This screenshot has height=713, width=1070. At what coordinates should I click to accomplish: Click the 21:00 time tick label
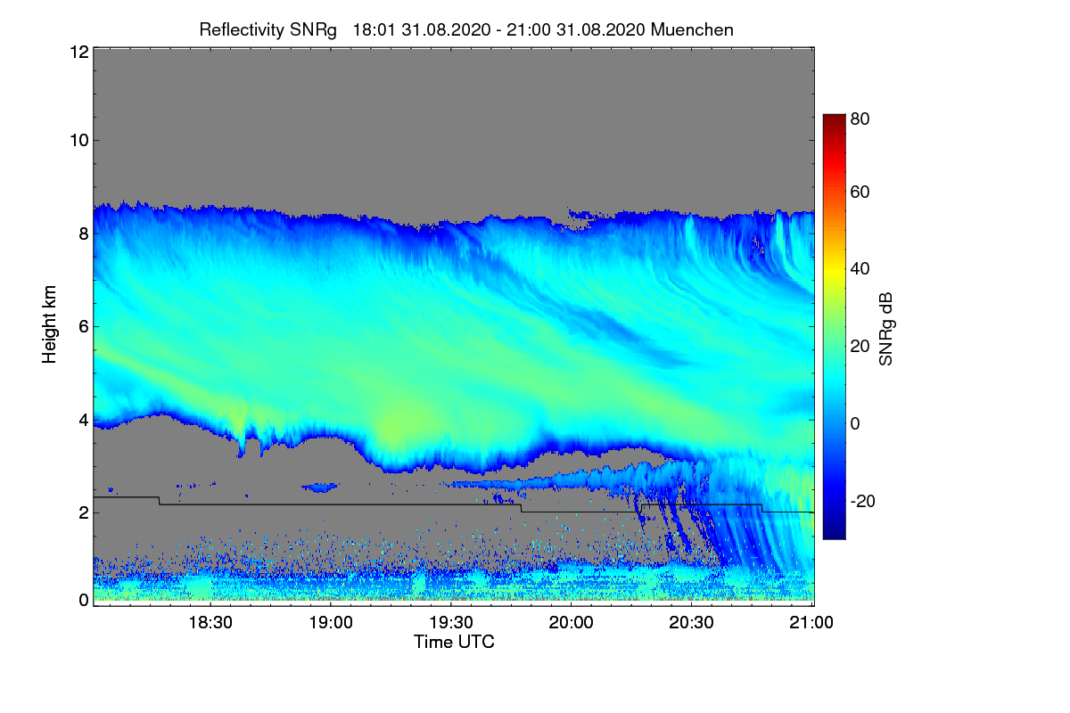point(811,623)
